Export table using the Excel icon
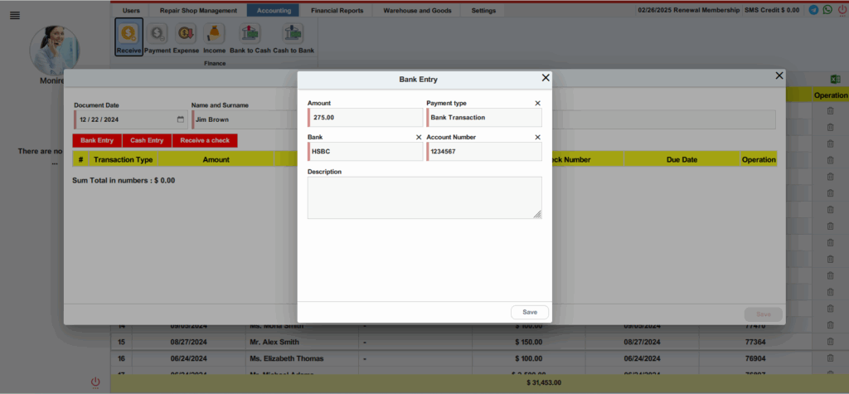This screenshot has width=849, height=394. (x=836, y=79)
